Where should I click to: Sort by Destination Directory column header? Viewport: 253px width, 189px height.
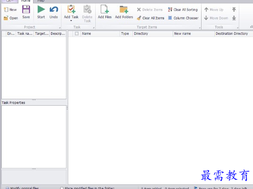(x=234, y=34)
